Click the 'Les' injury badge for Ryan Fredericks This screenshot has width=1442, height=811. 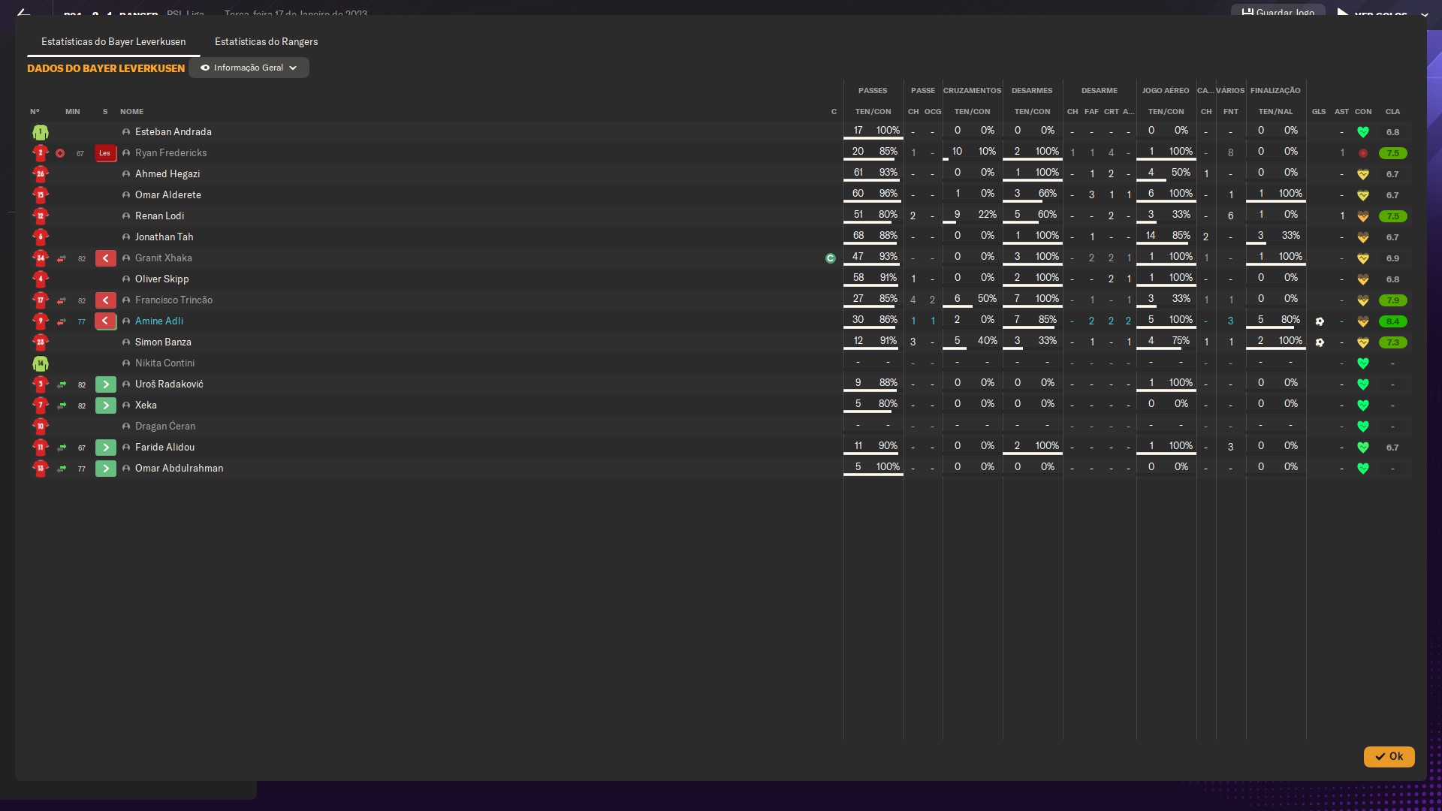105,153
